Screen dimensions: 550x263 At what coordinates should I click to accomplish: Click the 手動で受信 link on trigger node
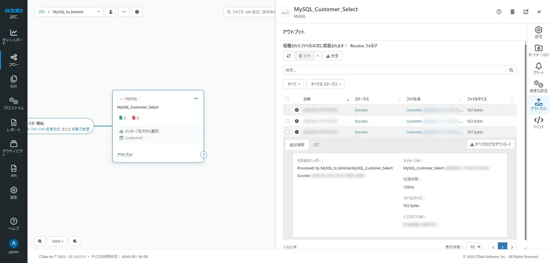pyautogui.click(x=80, y=129)
